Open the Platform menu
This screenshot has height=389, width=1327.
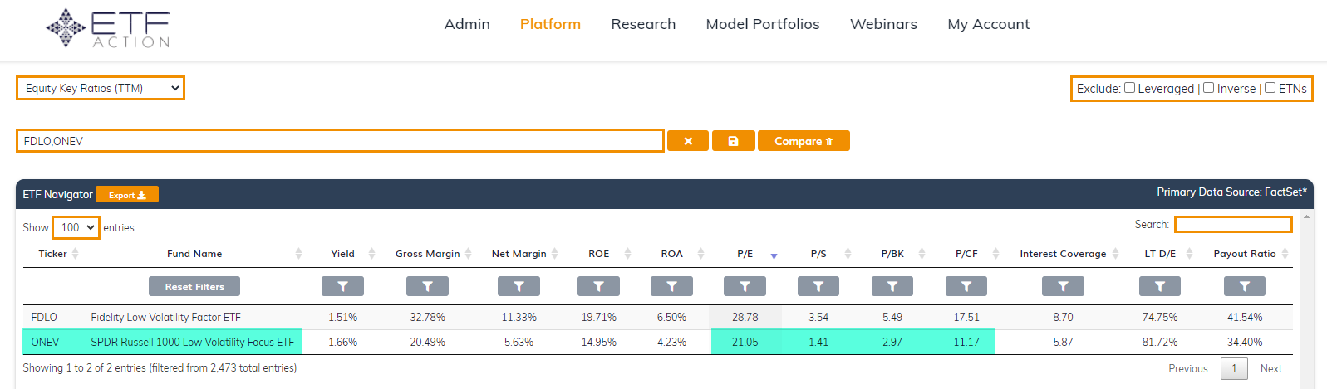[550, 24]
